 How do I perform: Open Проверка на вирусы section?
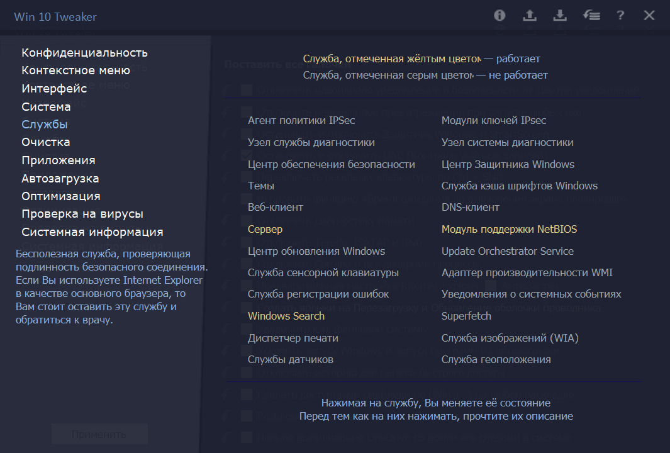click(x=82, y=214)
